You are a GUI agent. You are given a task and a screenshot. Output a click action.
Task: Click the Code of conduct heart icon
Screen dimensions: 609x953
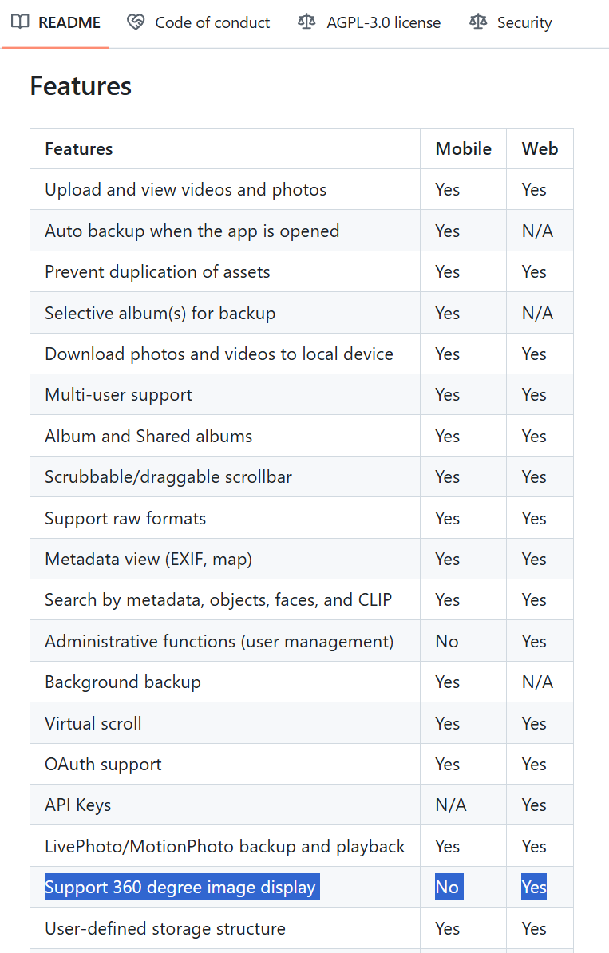pyautogui.click(x=136, y=22)
